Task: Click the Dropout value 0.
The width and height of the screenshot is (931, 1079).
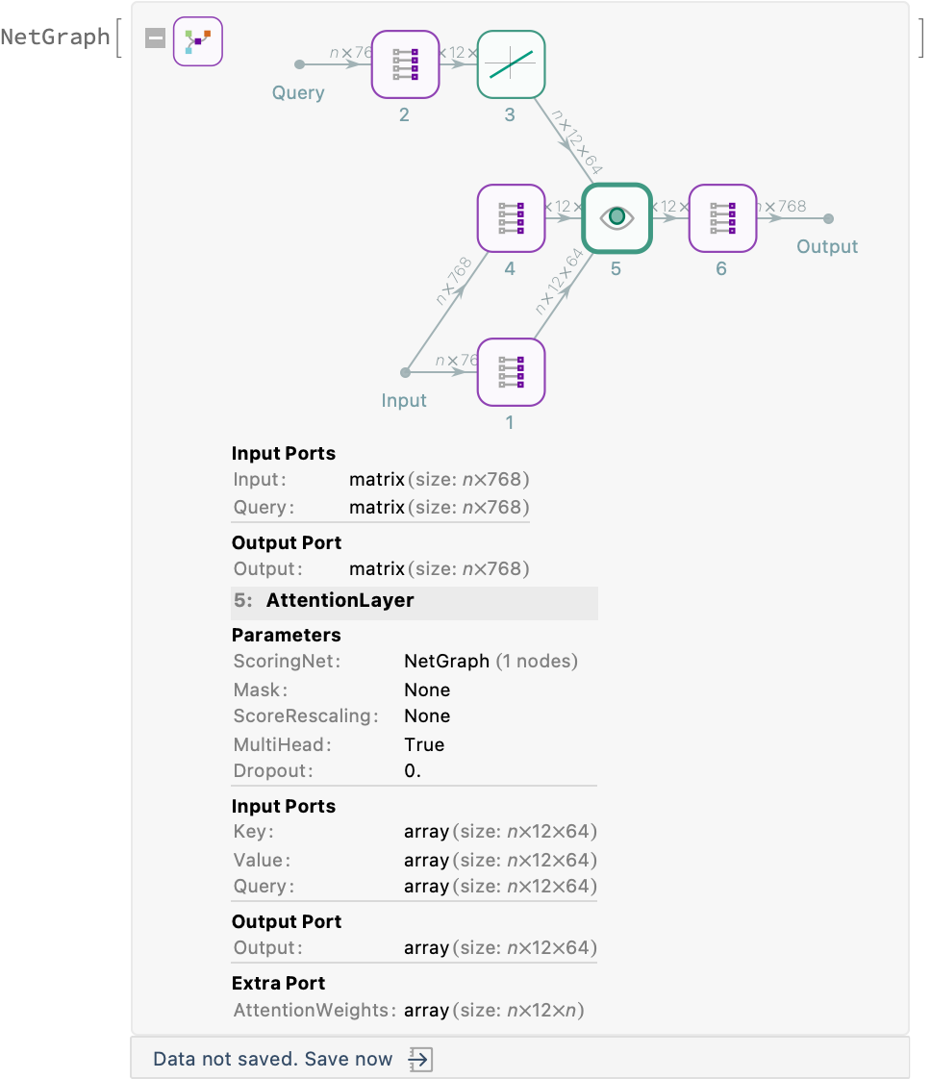Action: pos(413,771)
